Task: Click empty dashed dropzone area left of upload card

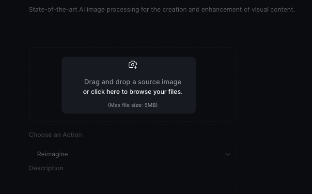Action: click(x=45, y=85)
